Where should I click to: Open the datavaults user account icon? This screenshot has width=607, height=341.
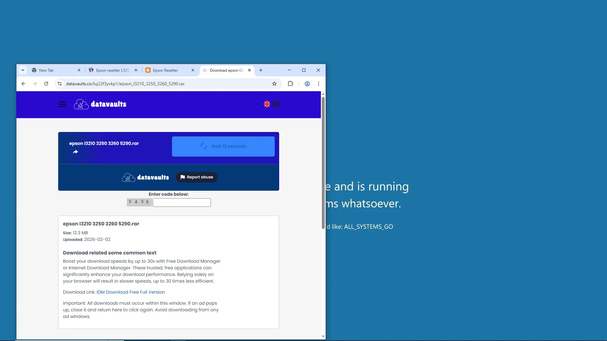276,104
